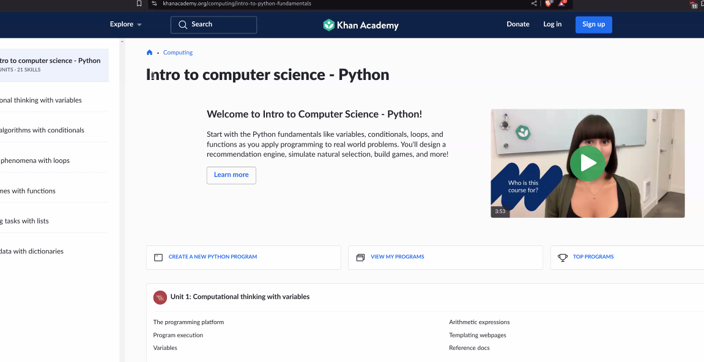Viewport: 704px width, 362px height.
Task: Open the Explore dropdown menu
Action: [126, 24]
